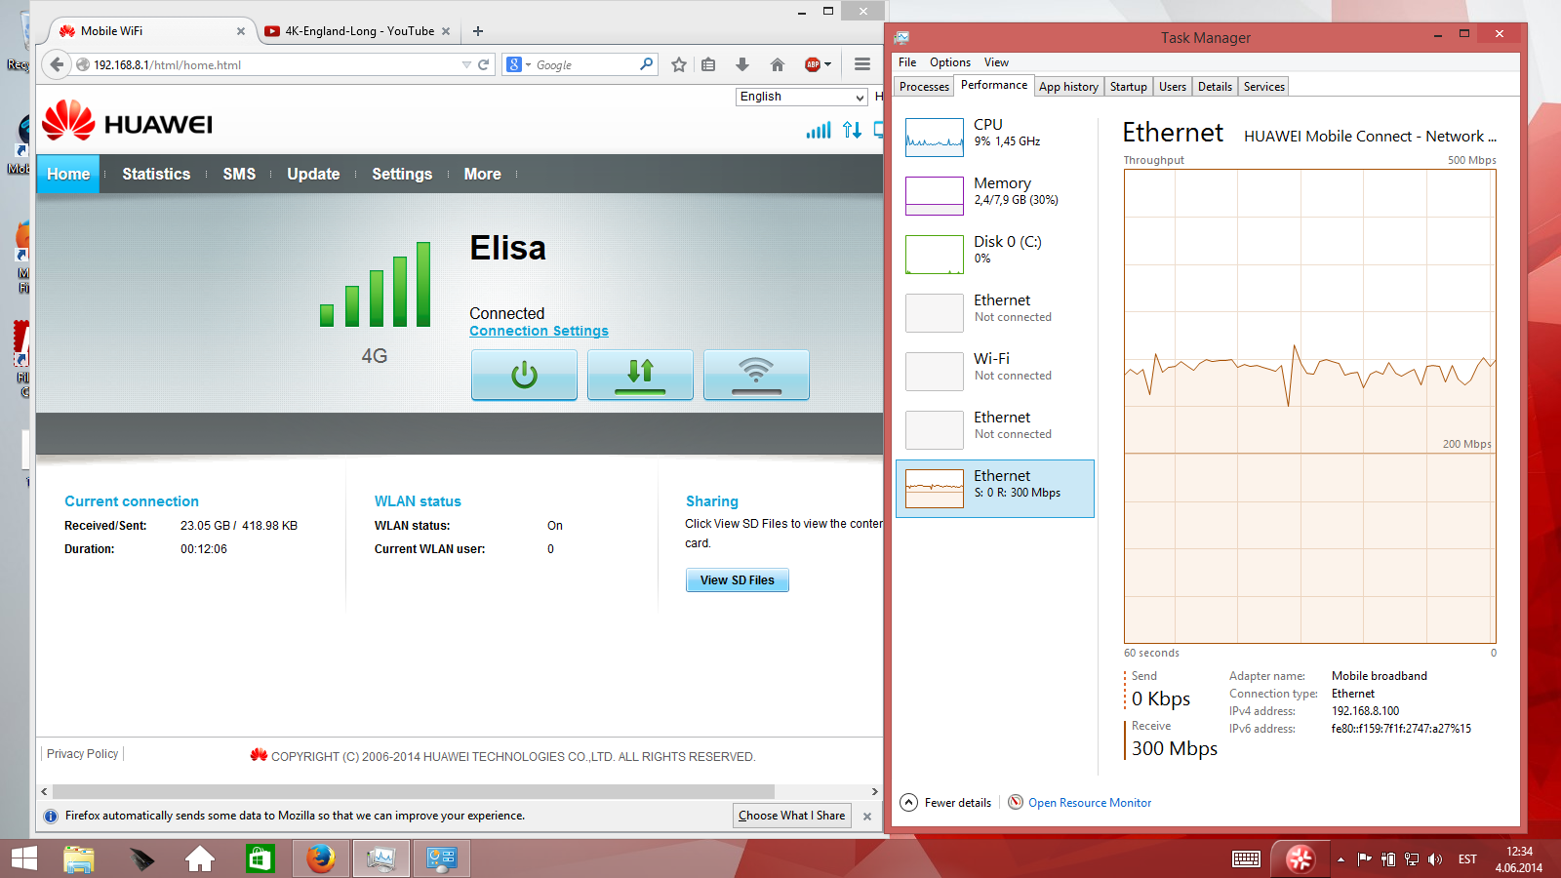Open Task Manager View menu
This screenshot has height=878, width=1561.
click(x=996, y=62)
